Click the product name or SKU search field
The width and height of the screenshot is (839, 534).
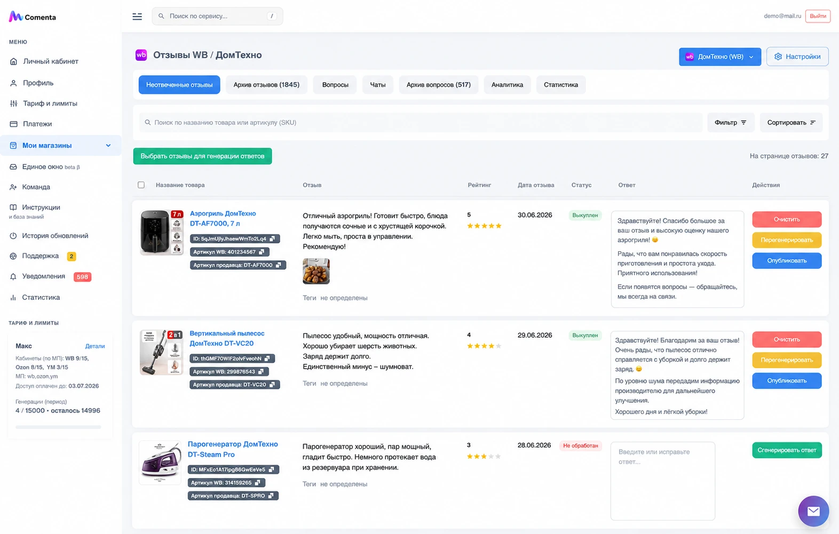tap(421, 123)
